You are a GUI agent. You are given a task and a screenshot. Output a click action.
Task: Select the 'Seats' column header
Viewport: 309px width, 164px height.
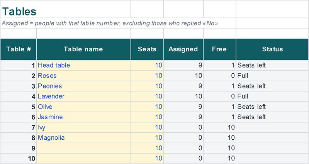(147, 49)
